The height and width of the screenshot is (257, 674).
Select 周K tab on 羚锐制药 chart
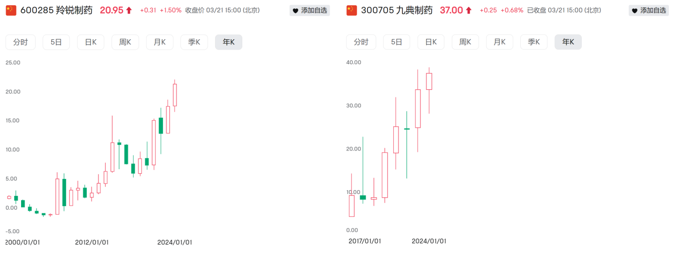click(x=125, y=42)
